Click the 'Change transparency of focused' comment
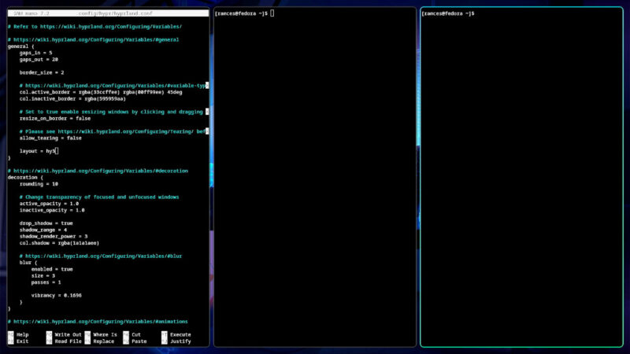Image resolution: width=630 pixels, height=354 pixels. point(99,197)
